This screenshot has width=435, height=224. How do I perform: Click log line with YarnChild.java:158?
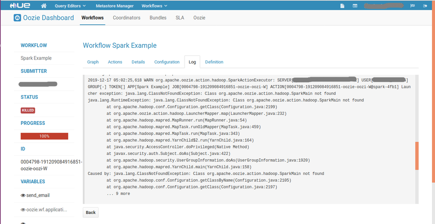click(x=179, y=167)
